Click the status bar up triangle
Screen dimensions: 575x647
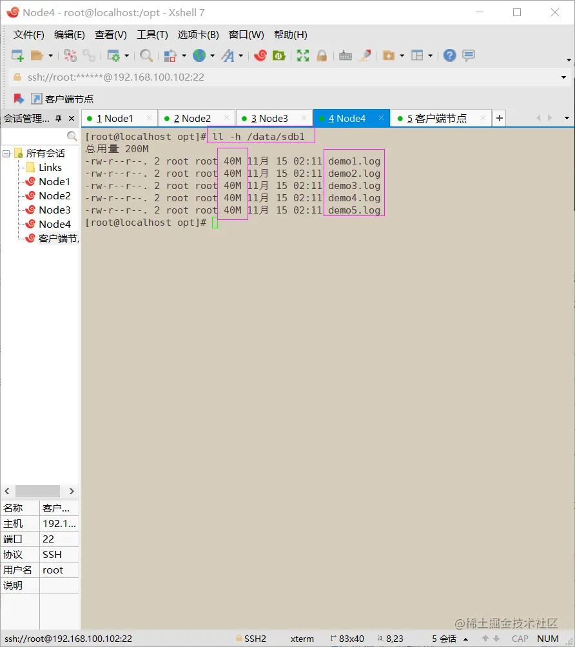click(x=465, y=639)
